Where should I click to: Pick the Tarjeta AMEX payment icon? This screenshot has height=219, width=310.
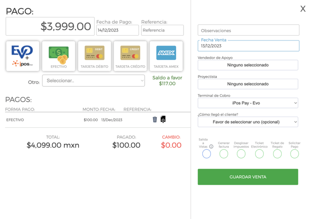(x=166, y=56)
